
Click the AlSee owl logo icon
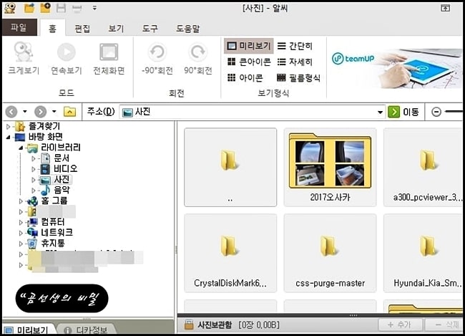pyautogui.click(x=10, y=8)
